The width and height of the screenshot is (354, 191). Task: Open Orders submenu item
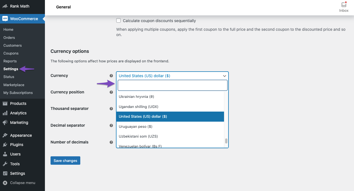[9, 37]
